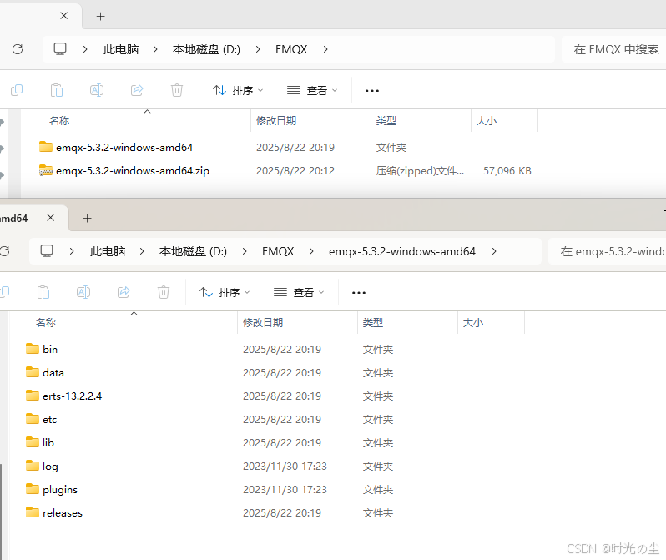Open the 排序 sort dropdown in the emqx-5.3.2-windows-amd64 window

tap(225, 292)
